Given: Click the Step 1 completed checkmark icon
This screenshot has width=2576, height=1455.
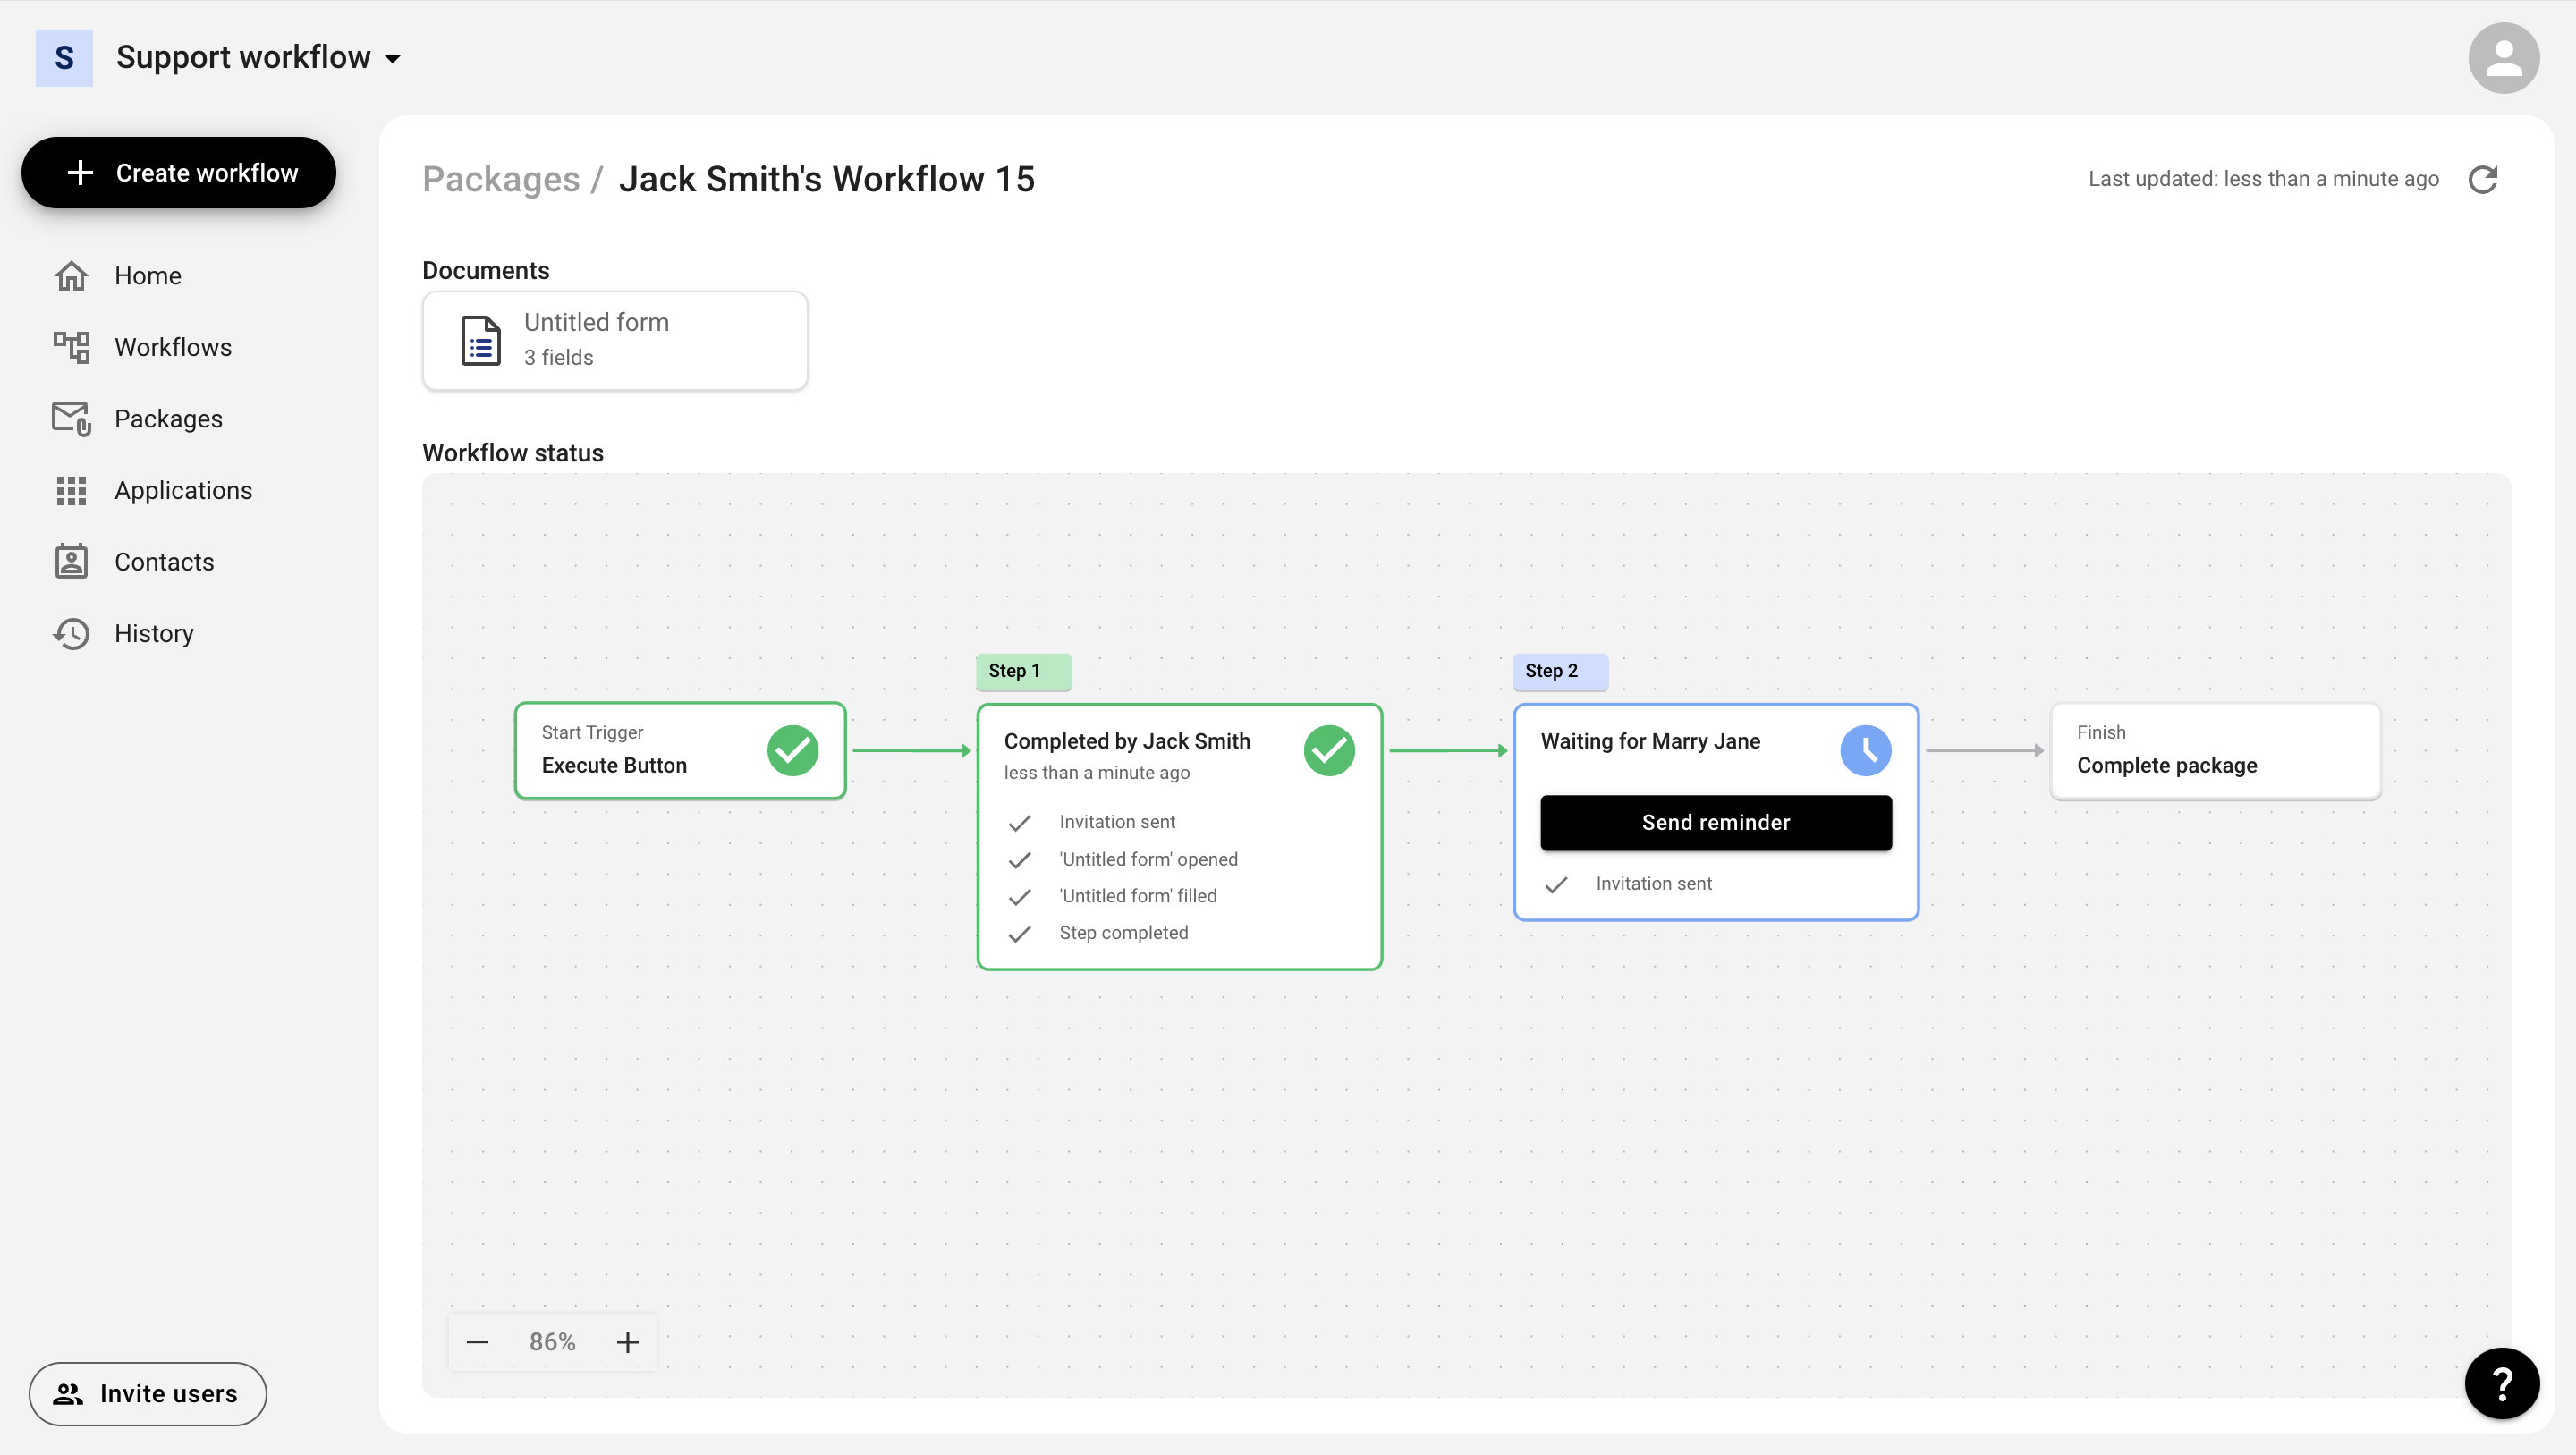Looking at the screenshot, I should point(1329,750).
